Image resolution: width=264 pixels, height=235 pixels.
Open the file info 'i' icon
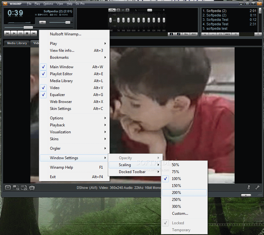point(171,34)
